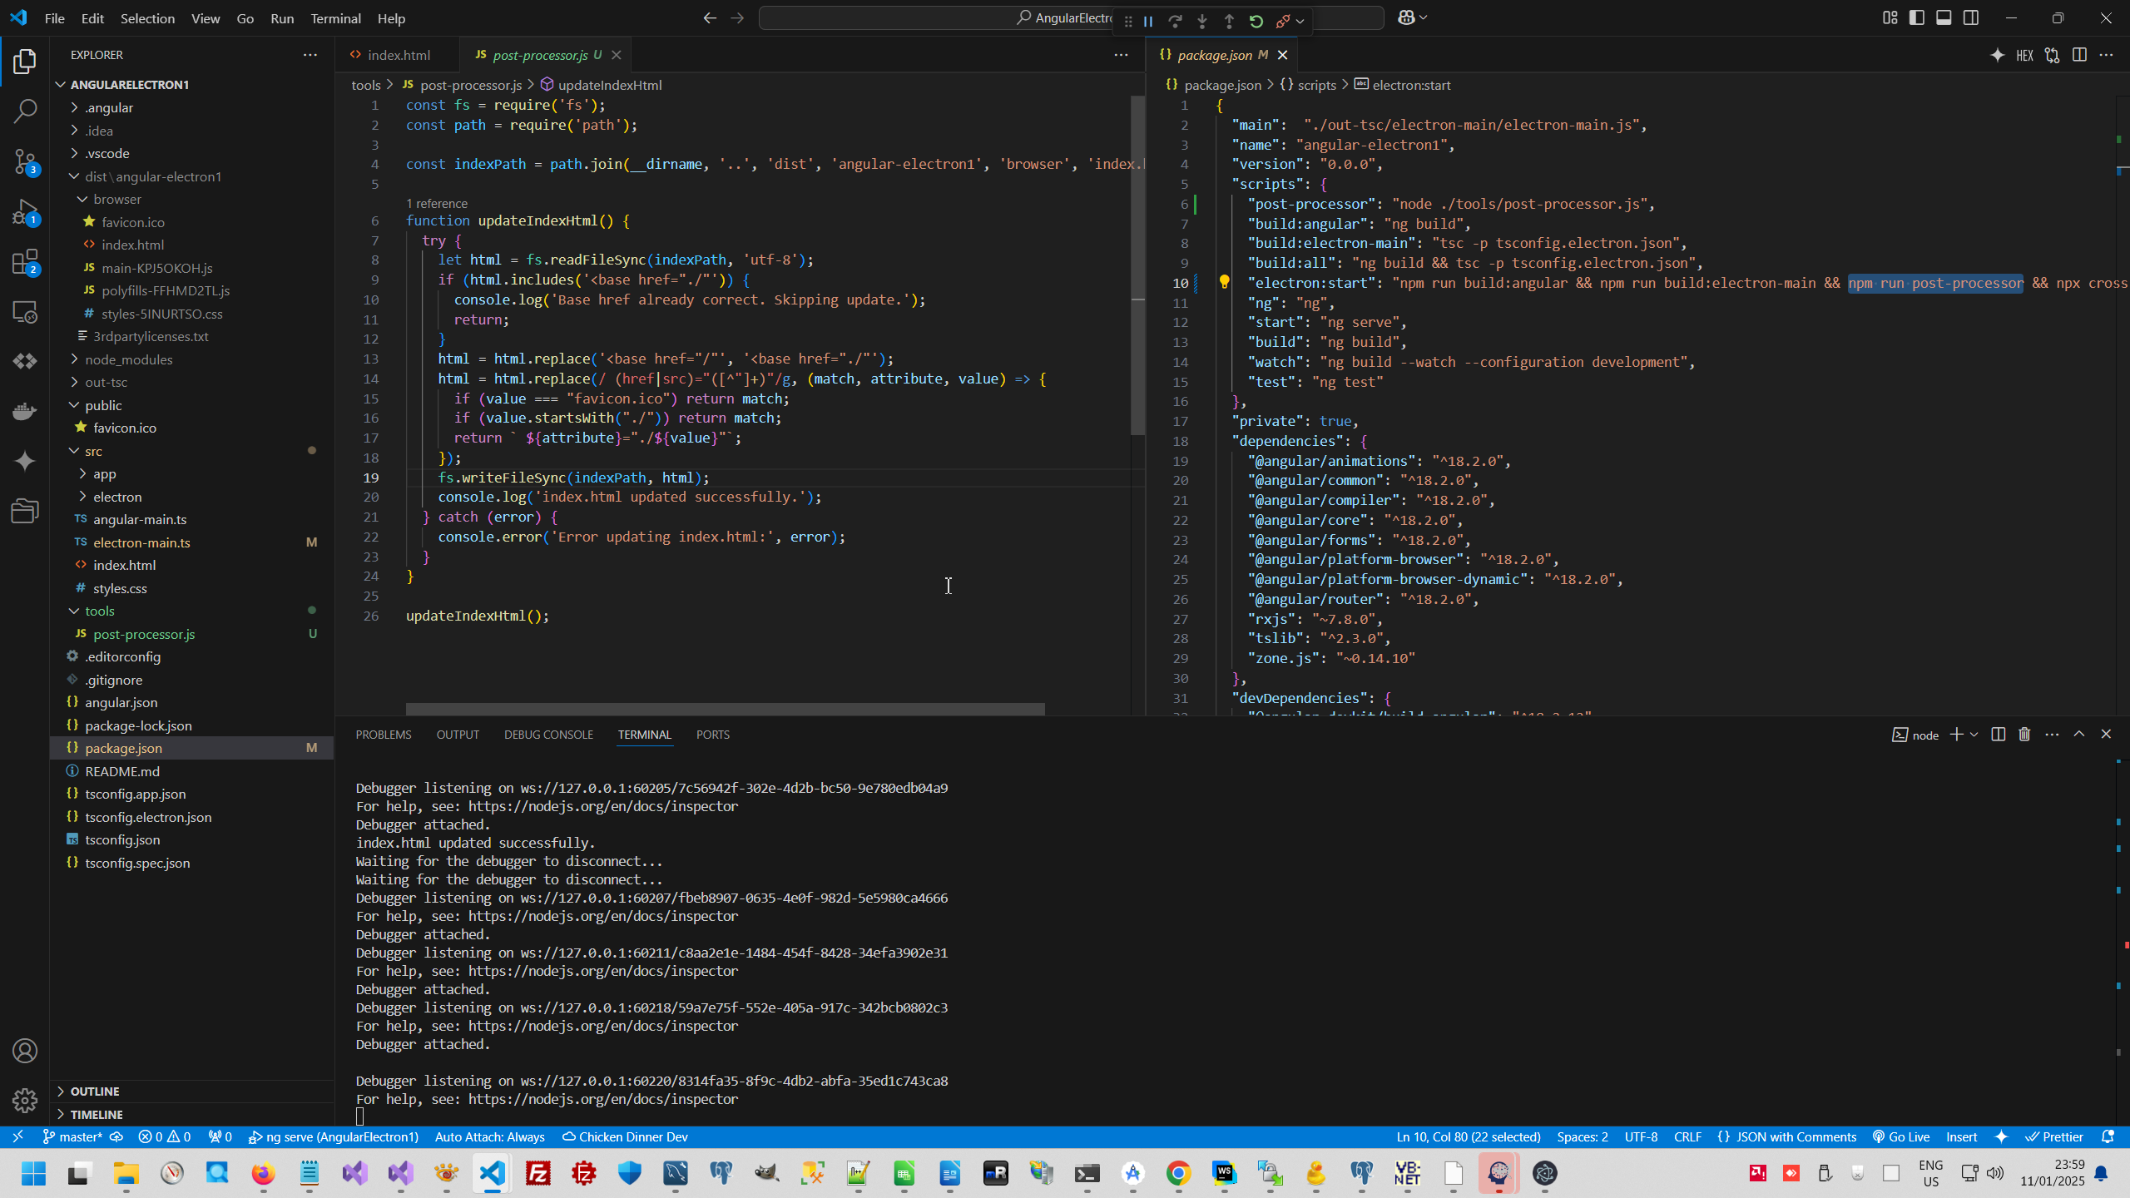Kill the terminal with trash icon

[x=2024, y=734]
